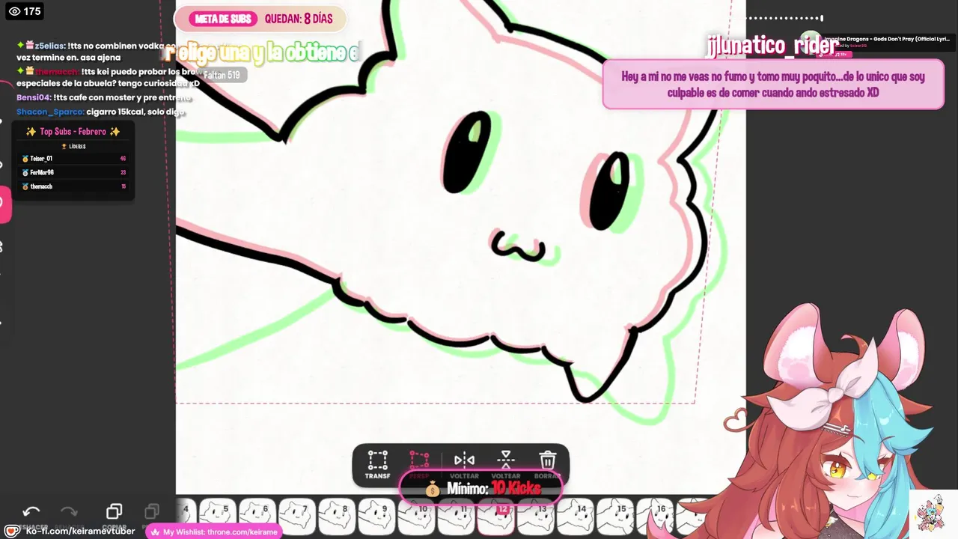Image resolution: width=958 pixels, height=539 pixels.
Task: Click the Faltan 519 goal label
Action: tap(222, 75)
